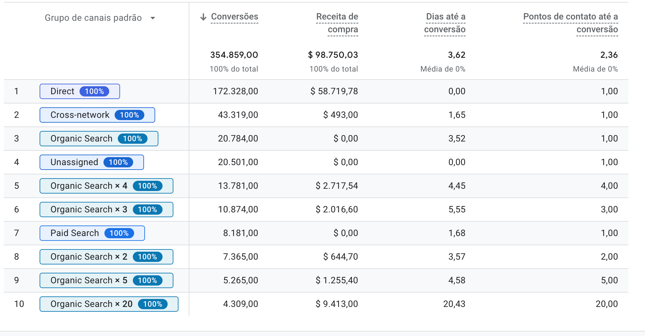Select the Organic Search × 20 path
Screen dimensions: 645x336
coord(109,304)
